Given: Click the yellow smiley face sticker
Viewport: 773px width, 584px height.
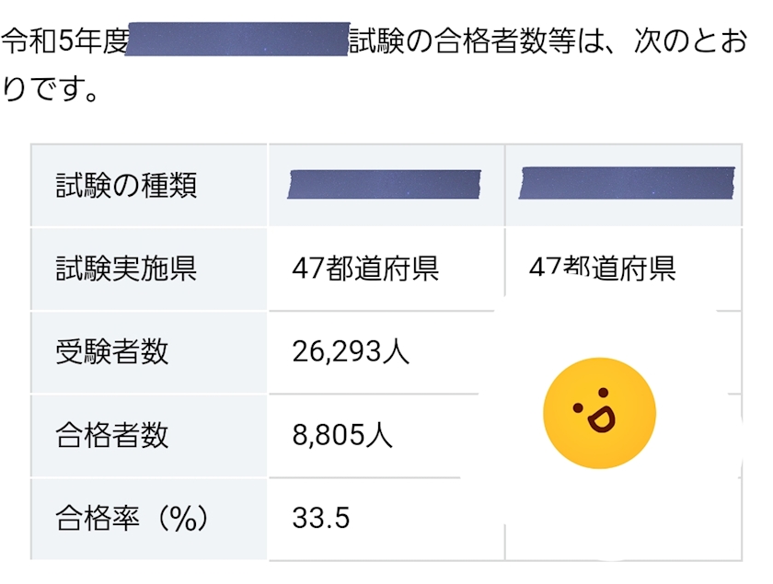Looking at the screenshot, I should click(599, 413).
